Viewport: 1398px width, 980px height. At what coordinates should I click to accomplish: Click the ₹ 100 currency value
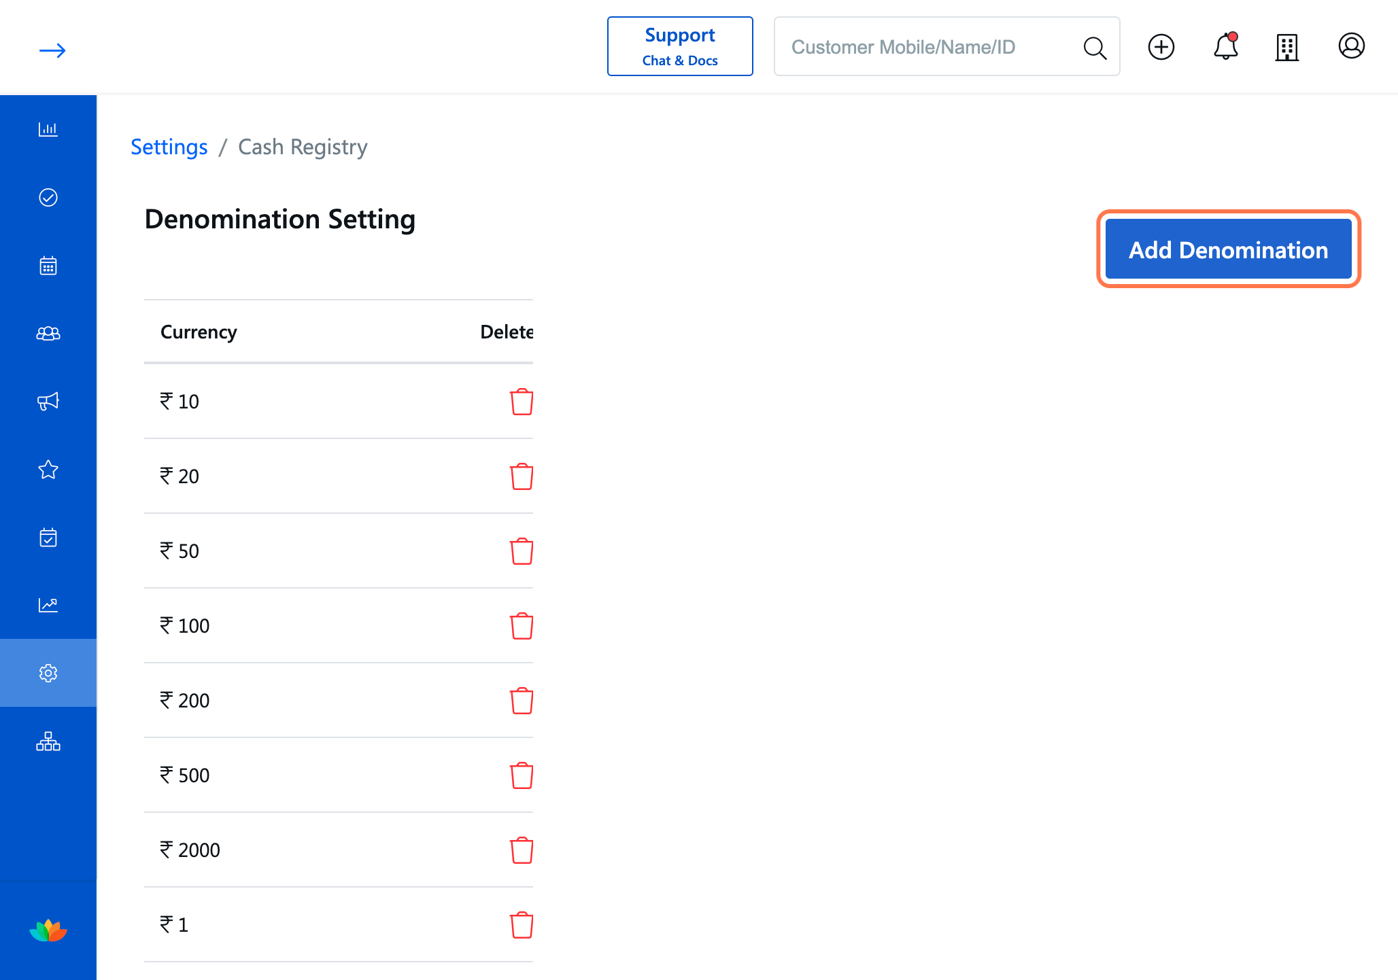coord(184,626)
